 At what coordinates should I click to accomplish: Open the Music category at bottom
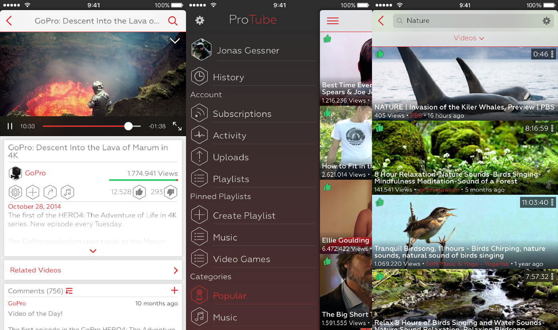point(253,317)
